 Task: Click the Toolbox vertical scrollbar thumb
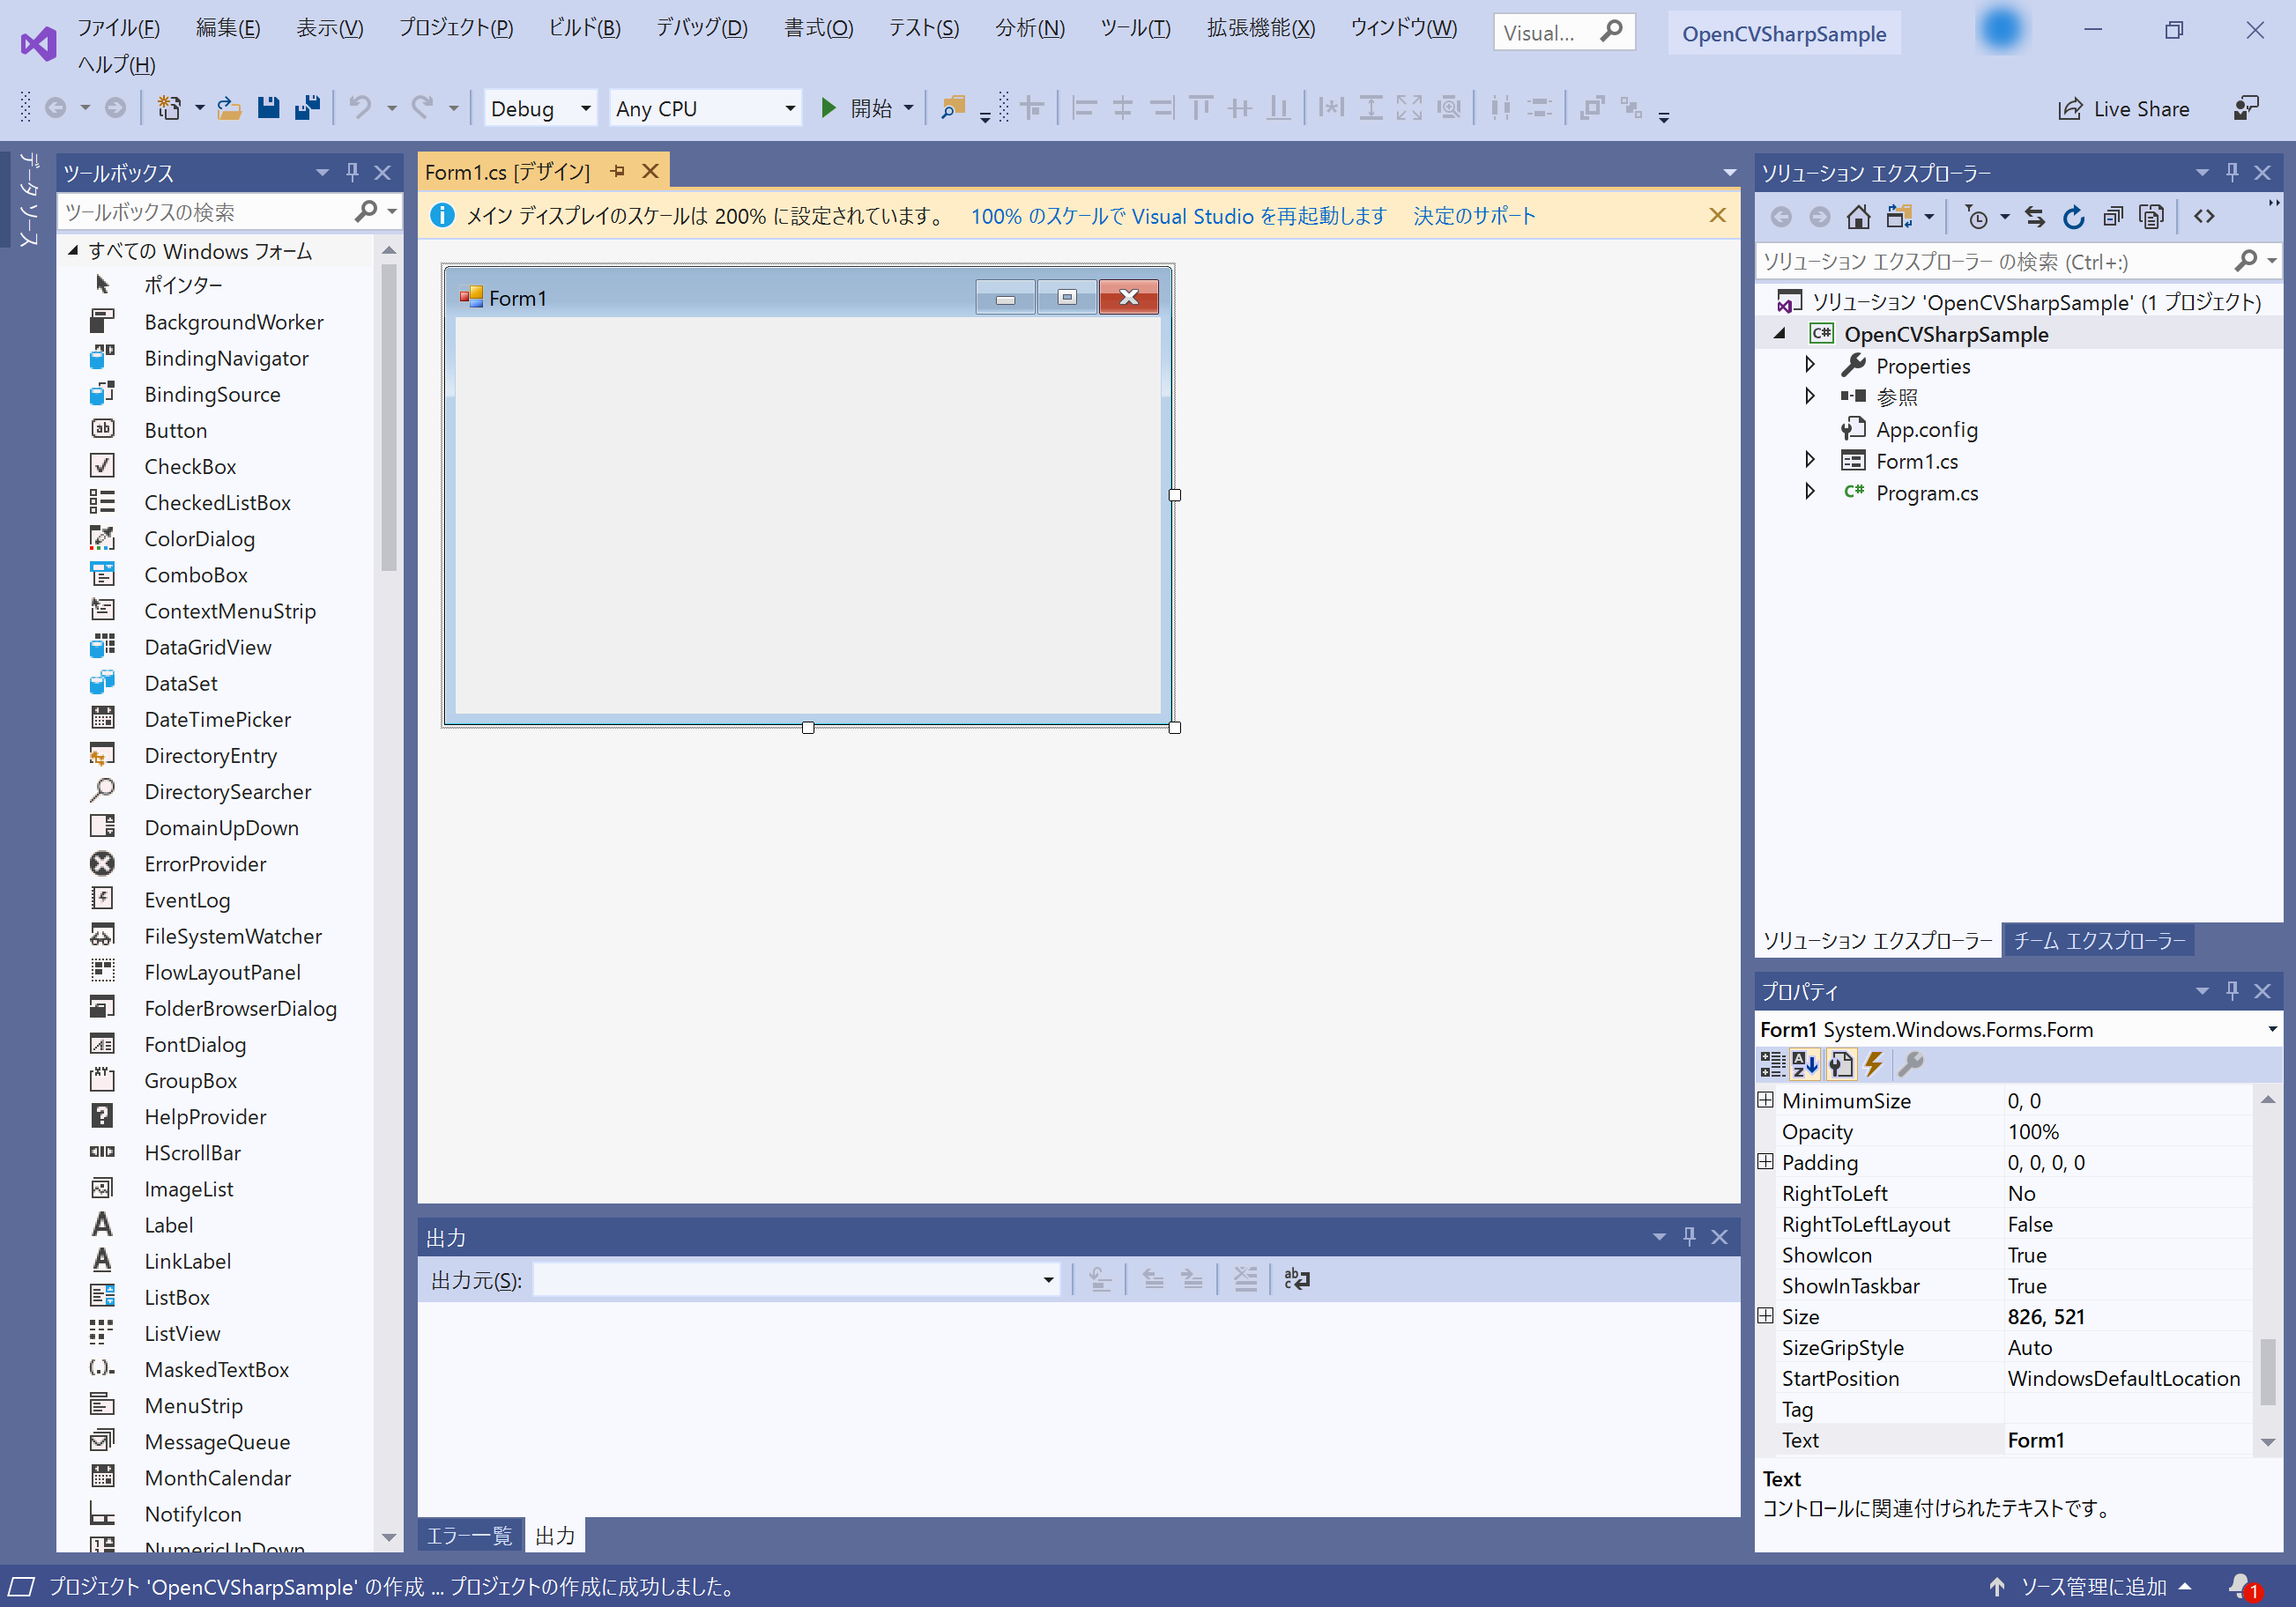point(389,417)
